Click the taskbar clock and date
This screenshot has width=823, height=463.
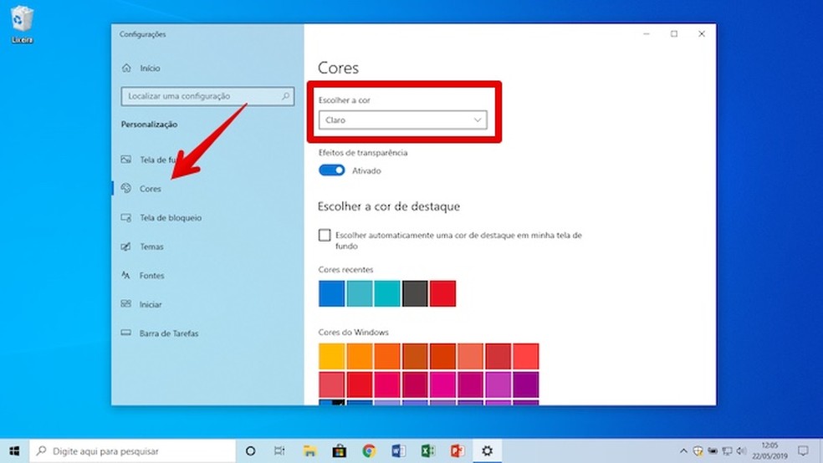coord(769,451)
